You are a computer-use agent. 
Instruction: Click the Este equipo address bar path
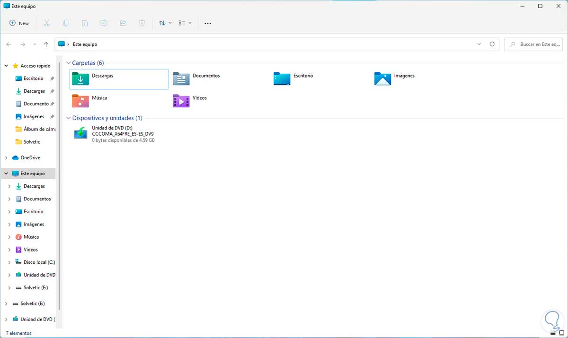point(85,44)
